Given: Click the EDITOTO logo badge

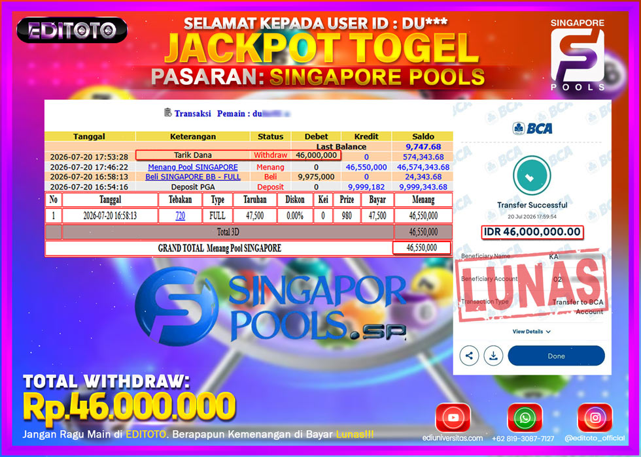Looking at the screenshot, I should (72, 30).
